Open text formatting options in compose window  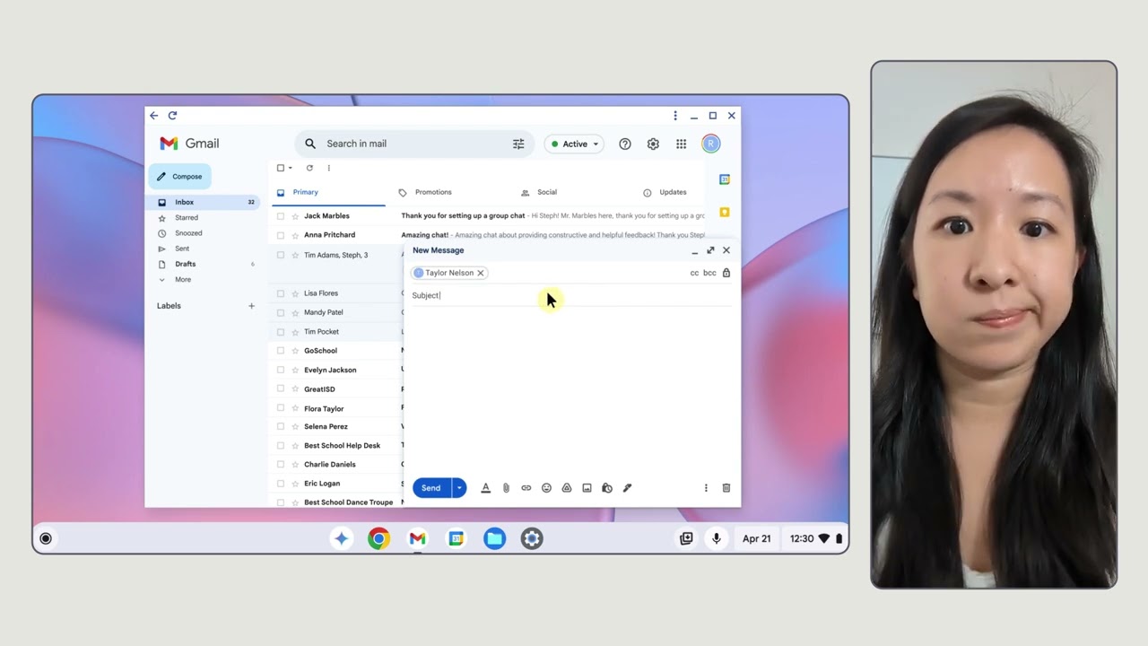pyautogui.click(x=485, y=487)
